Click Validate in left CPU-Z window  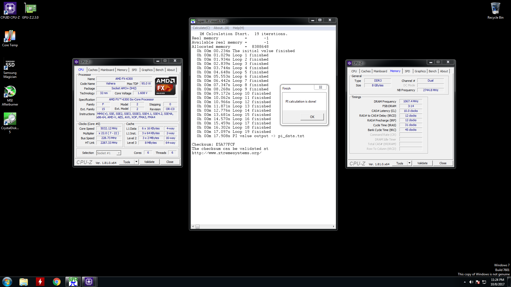149,162
